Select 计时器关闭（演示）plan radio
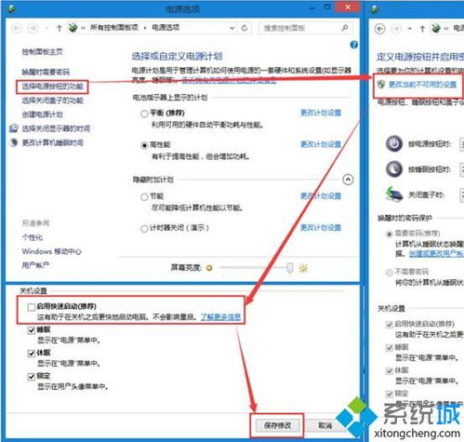The image size is (464, 442). pyautogui.click(x=144, y=229)
